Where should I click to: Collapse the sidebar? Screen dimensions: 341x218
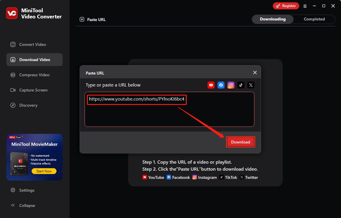coord(23,205)
